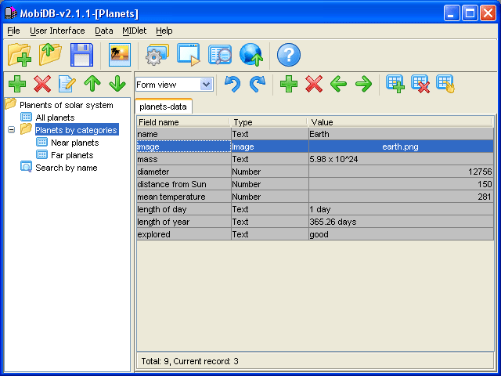Click the blue redo arrow

258,84
